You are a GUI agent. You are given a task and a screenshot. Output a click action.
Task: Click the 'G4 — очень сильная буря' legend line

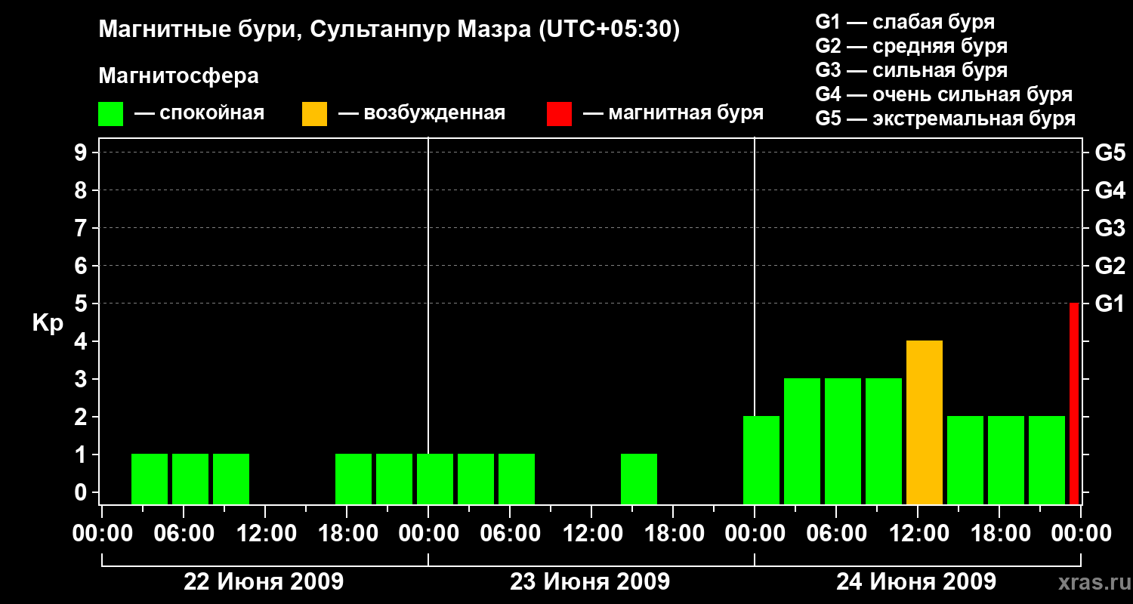click(944, 94)
